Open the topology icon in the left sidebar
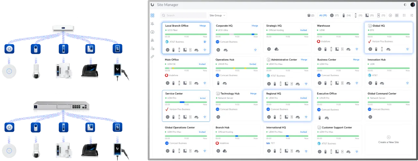 [x=153, y=23]
